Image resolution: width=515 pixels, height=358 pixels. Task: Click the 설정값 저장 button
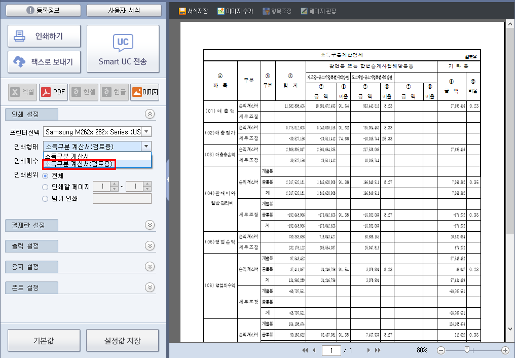tap(123, 341)
